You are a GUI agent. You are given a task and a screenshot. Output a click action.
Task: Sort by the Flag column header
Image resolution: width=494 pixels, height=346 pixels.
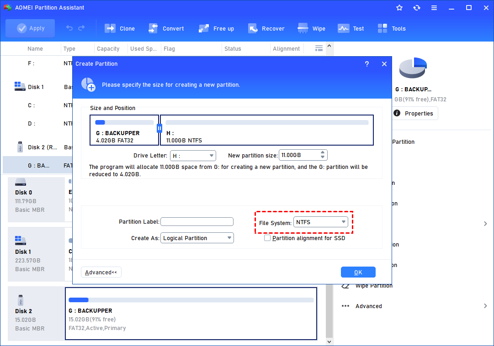pos(169,49)
